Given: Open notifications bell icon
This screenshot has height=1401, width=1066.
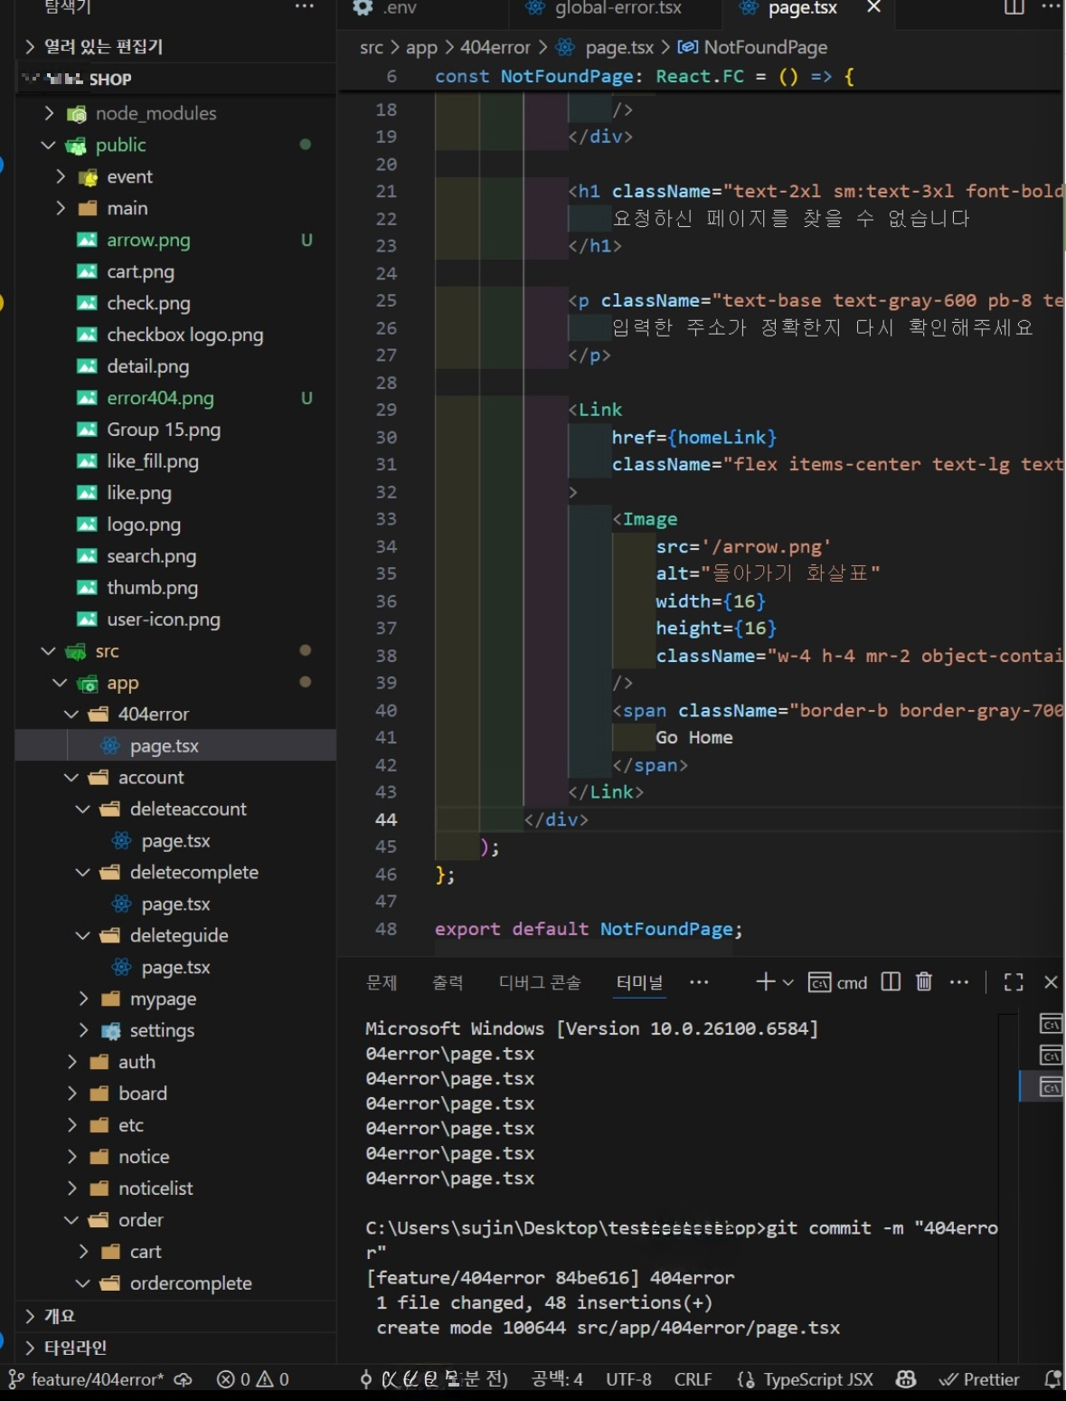Looking at the screenshot, I should click(1052, 1379).
